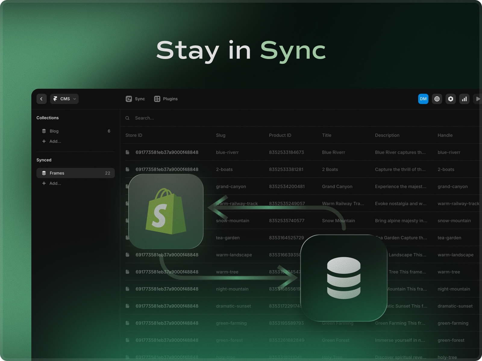The height and width of the screenshot is (361, 482).
Task: Open the CMS dropdown menu
Action: click(64, 99)
